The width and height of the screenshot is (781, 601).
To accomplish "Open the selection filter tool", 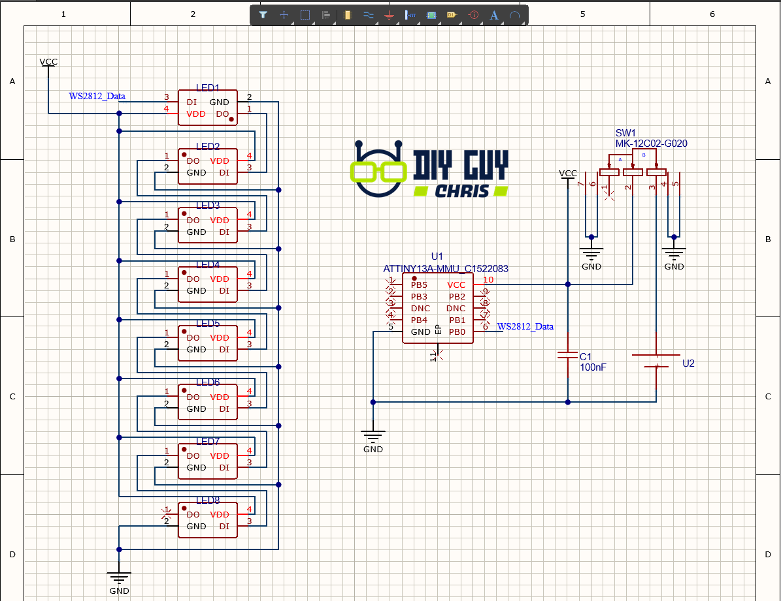I will click(x=263, y=15).
